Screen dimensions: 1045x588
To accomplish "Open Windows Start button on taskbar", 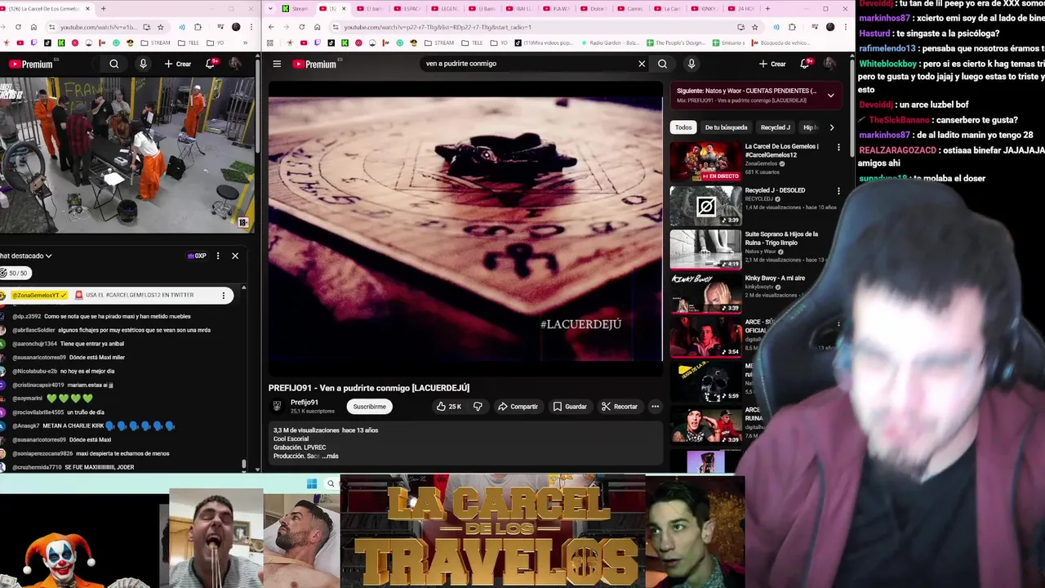I will coord(312,483).
